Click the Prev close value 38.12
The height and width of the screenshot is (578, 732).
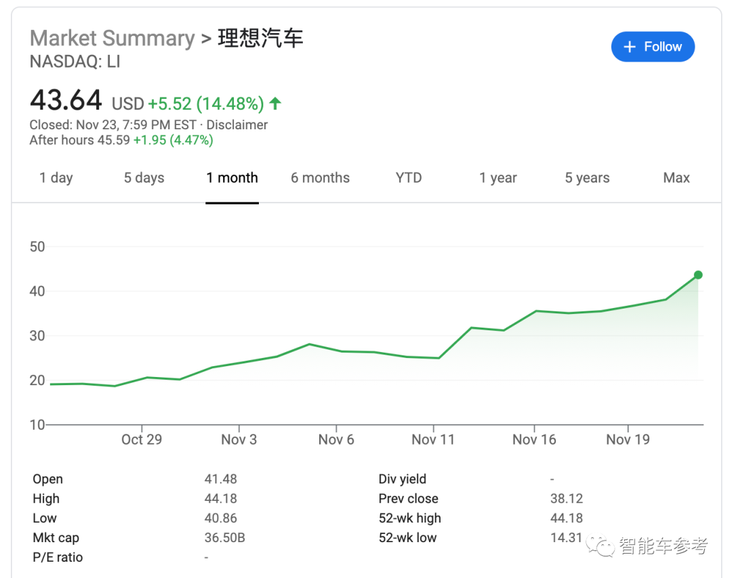coord(567,498)
